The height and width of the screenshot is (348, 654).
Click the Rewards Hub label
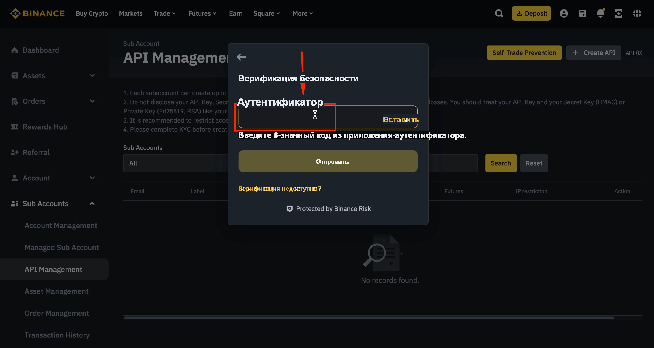(45, 127)
